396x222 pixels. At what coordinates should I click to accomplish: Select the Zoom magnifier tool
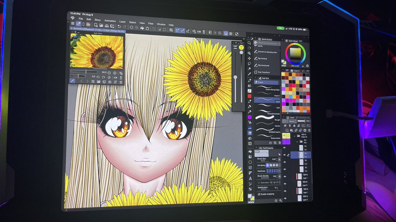(x=249, y=43)
